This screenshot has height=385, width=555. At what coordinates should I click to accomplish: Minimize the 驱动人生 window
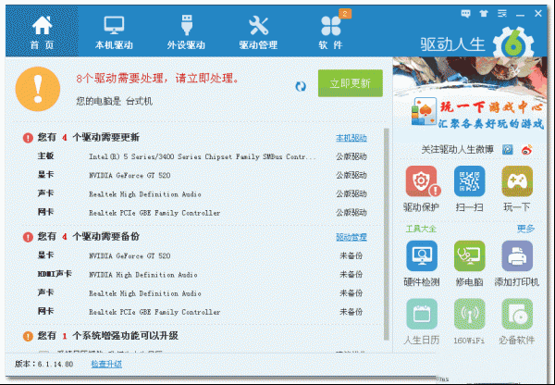[520, 14]
